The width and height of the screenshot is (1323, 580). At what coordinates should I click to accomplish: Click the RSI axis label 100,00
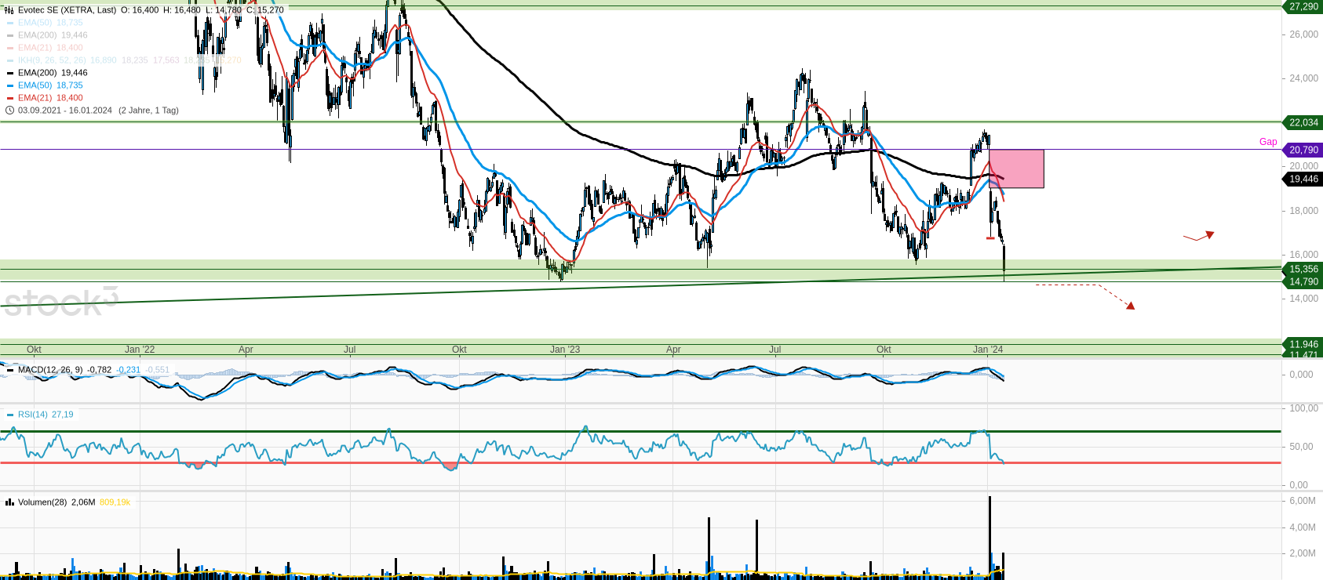click(x=1304, y=408)
